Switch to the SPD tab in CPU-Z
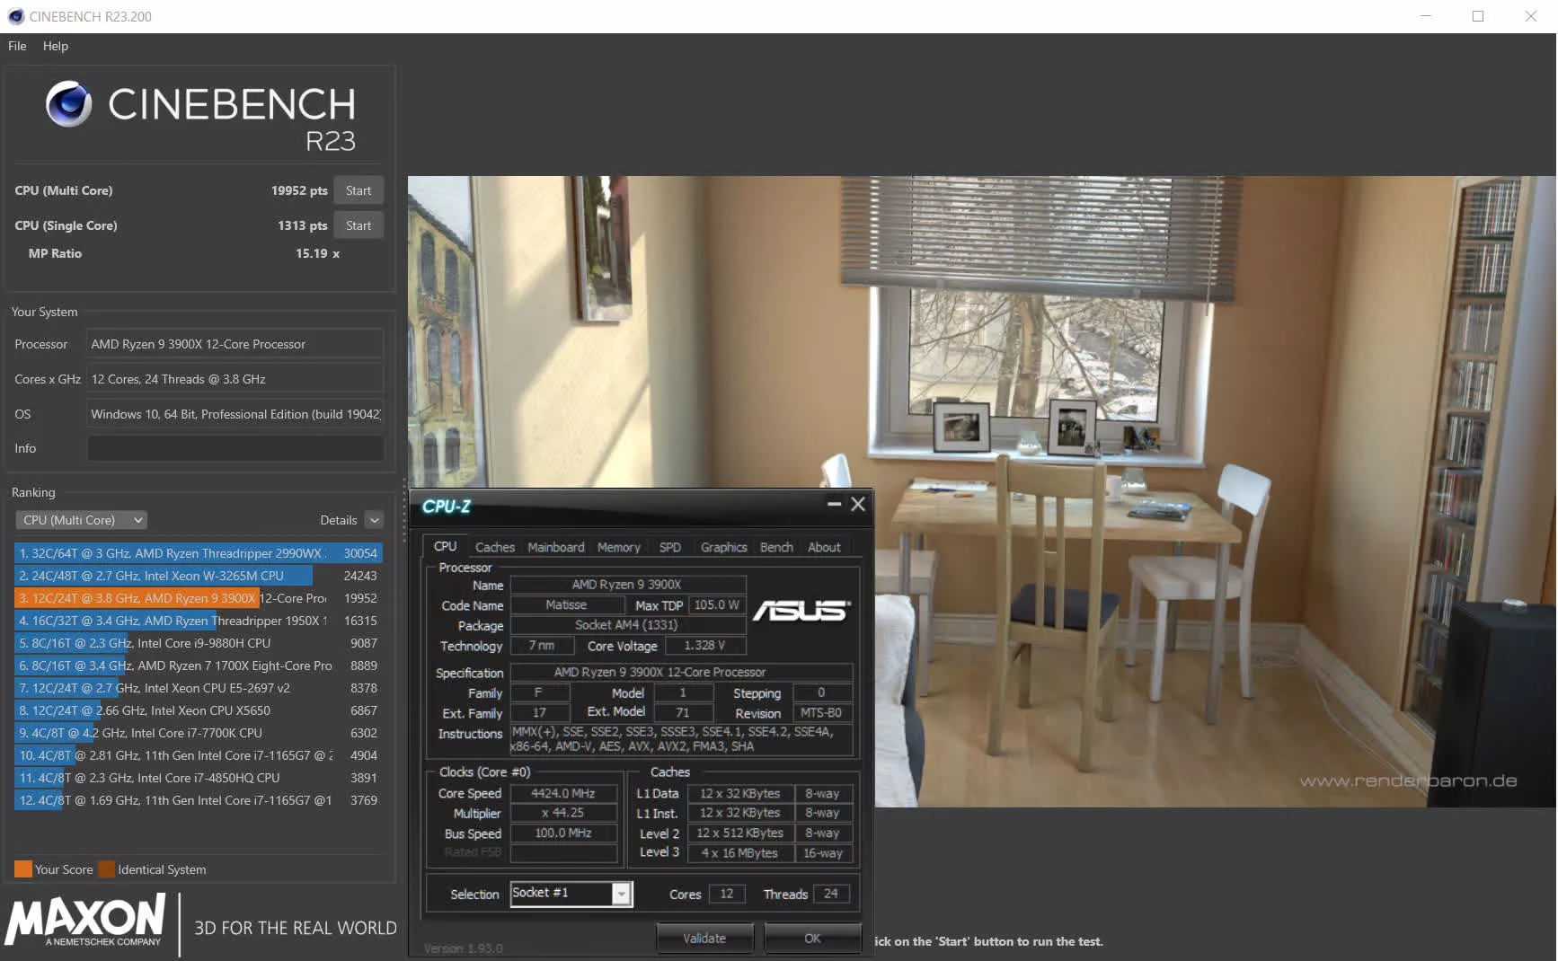 (670, 547)
